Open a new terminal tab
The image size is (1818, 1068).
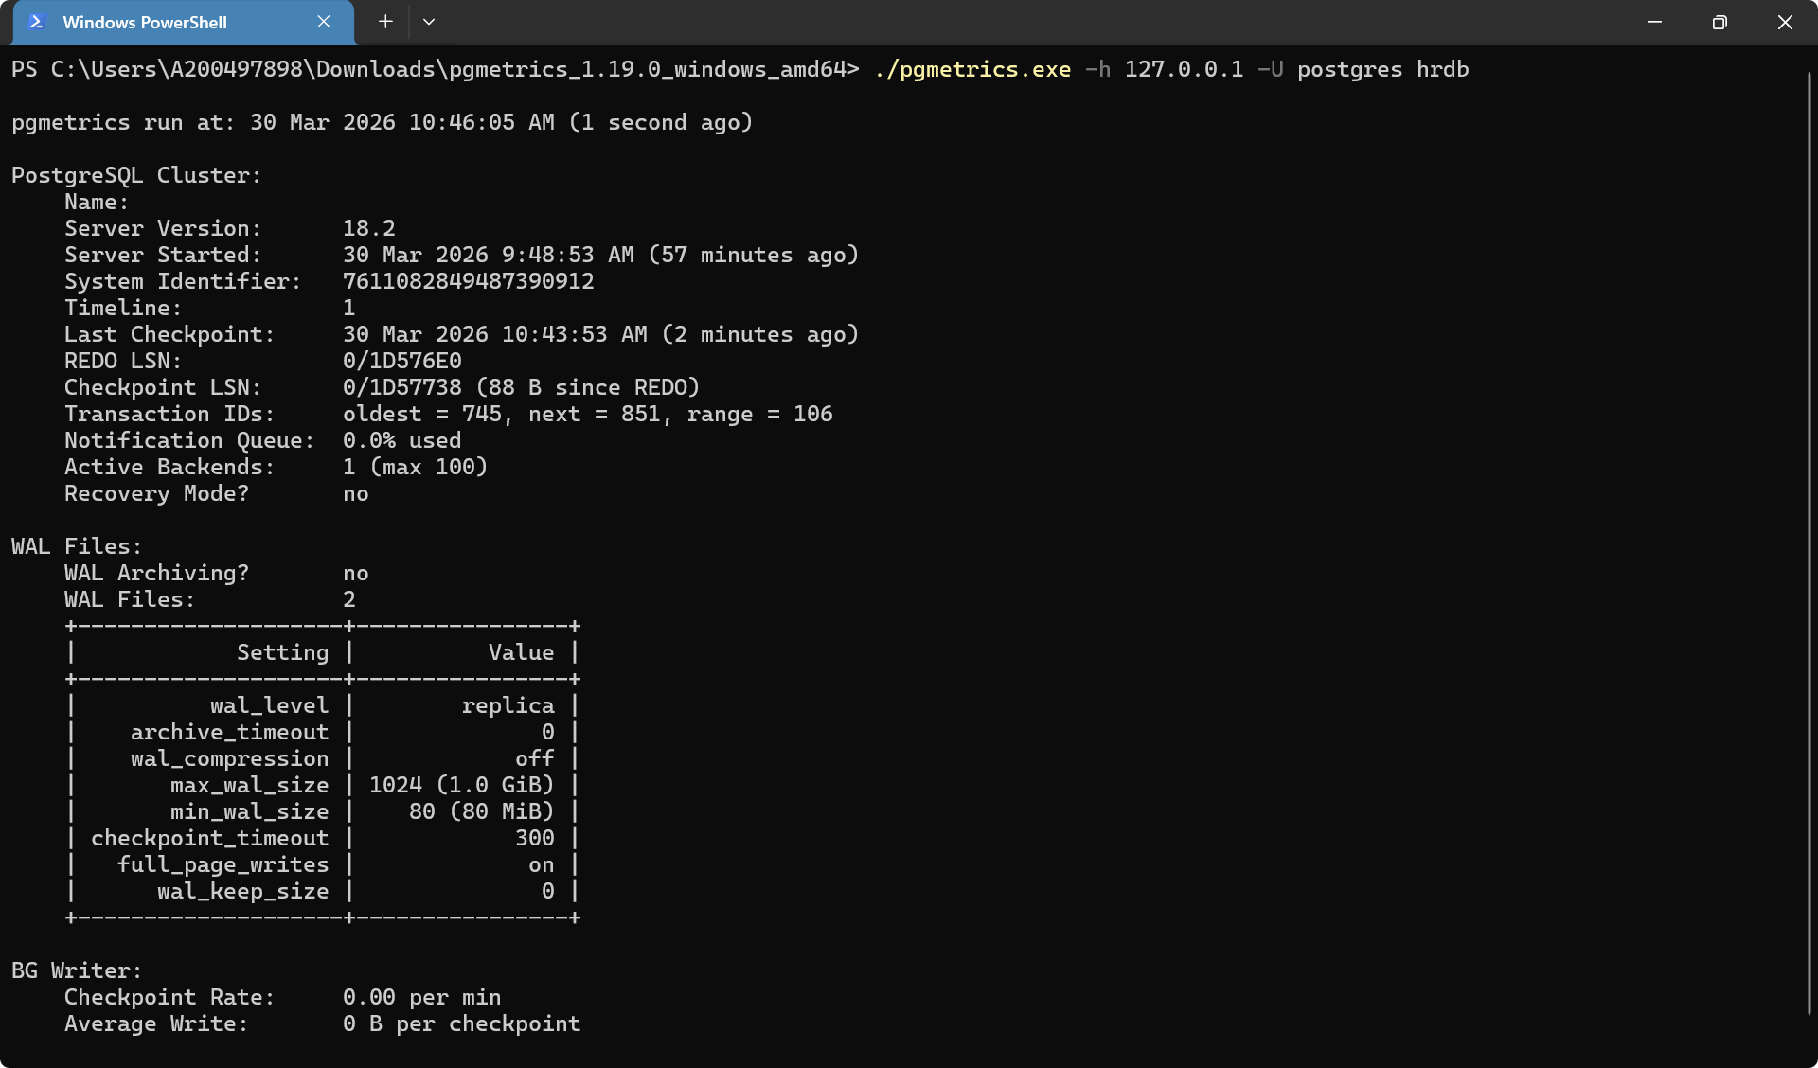pyautogui.click(x=385, y=22)
